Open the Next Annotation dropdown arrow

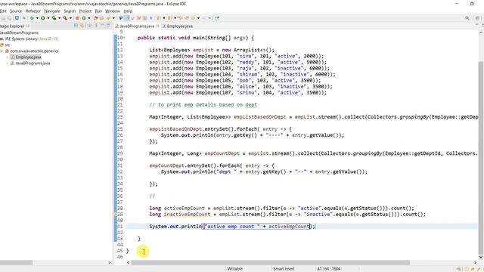[x=164, y=18]
